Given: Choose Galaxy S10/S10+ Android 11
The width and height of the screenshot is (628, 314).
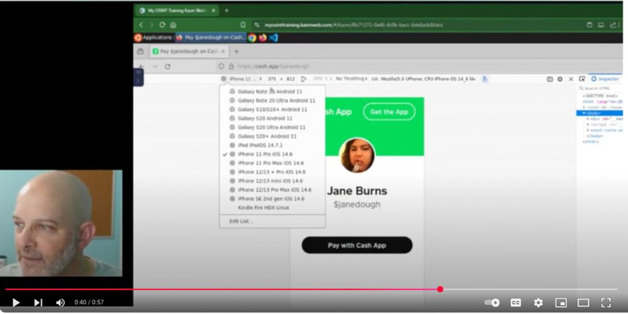Looking at the screenshot, I should (x=273, y=109).
